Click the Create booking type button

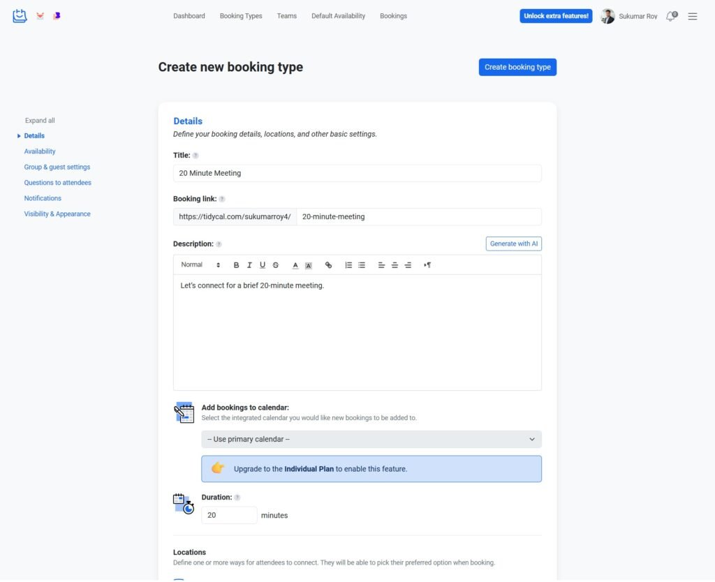pyautogui.click(x=517, y=67)
